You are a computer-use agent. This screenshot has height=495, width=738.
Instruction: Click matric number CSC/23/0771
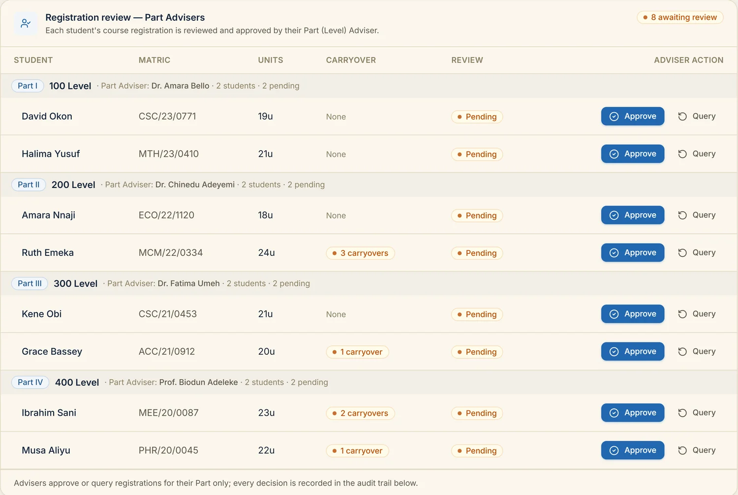tap(167, 116)
